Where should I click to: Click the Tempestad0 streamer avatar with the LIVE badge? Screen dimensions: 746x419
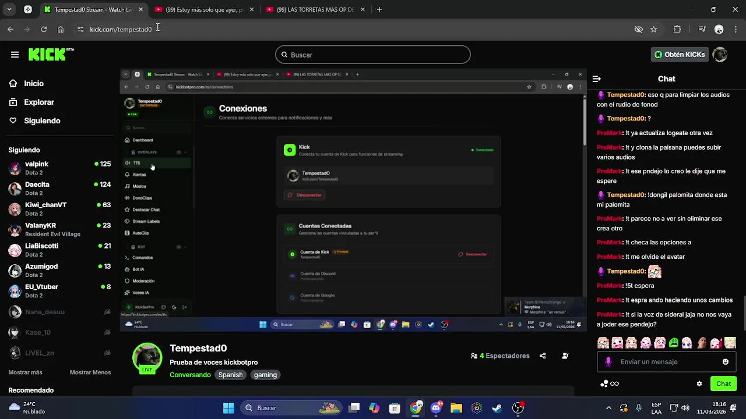147,357
